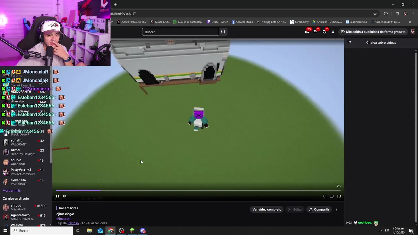Viewport: 418px width, 235px height.
Task: Bookmark page with star icon
Action: click(375, 14)
